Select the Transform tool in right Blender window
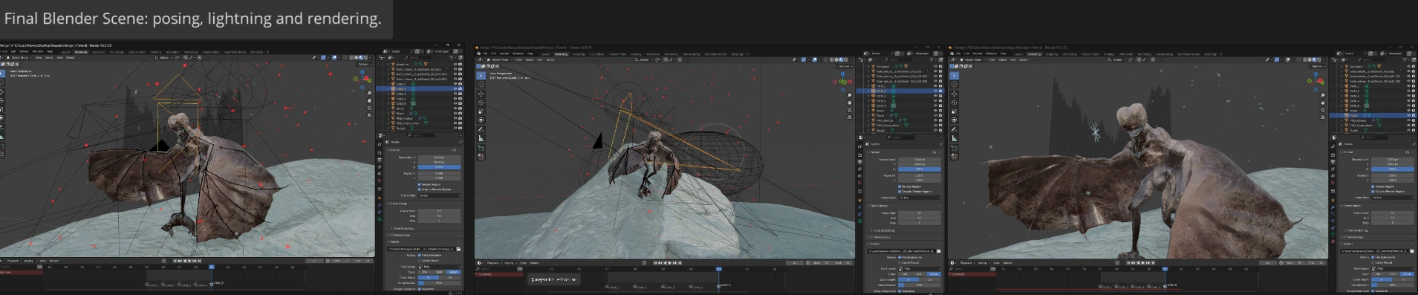Screen dimensions: 1418x295 [x=954, y=120]
